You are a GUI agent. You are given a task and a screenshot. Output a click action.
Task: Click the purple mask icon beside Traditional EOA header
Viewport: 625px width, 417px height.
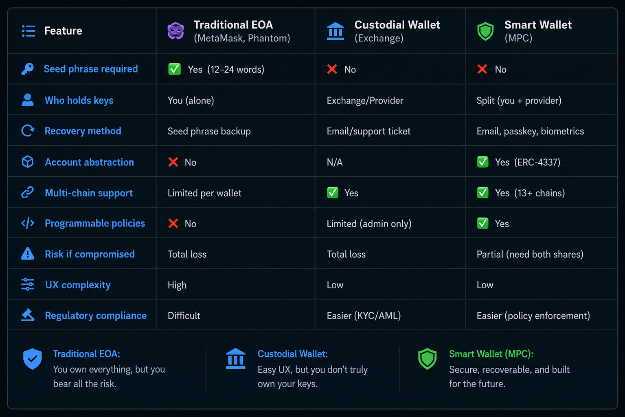pos(175,31)
